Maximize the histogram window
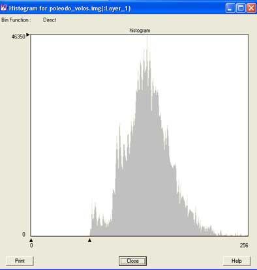The width and height of the screenshot is (257, 270). coord(241,8)
